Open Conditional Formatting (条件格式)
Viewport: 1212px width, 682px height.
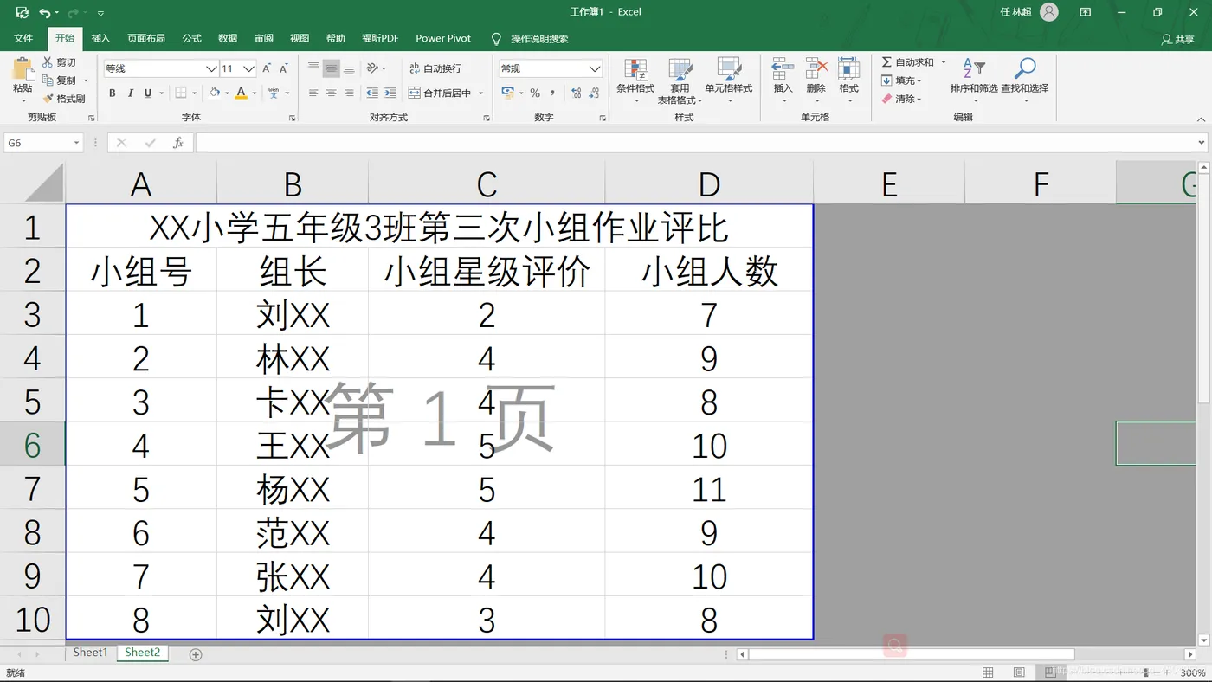click(x=635, y=80)
